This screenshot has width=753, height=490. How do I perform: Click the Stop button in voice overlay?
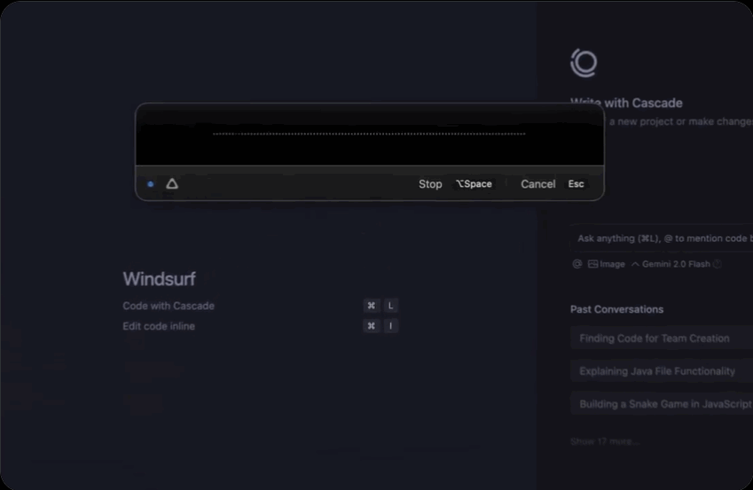click(x=430, y=183)
